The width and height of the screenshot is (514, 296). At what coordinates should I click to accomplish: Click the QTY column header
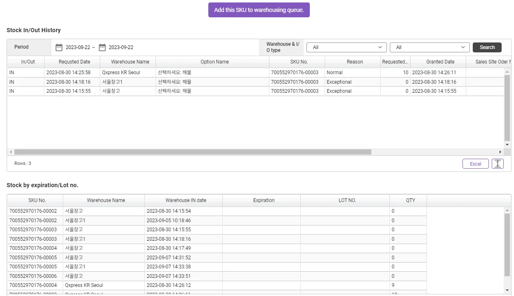[410, 200]
